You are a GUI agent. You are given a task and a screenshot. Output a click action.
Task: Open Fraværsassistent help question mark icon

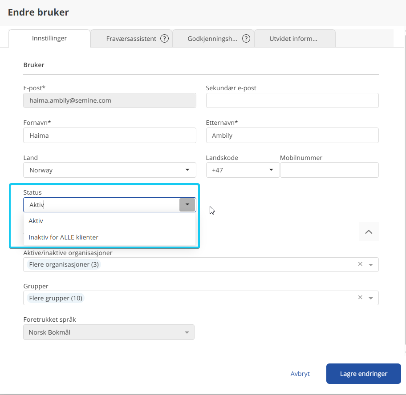point(164,39)
